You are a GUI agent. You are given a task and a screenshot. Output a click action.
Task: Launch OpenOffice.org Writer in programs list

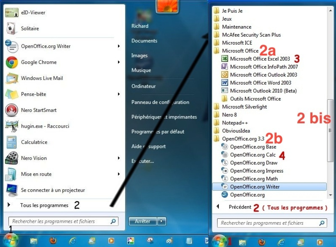point(269,187)
